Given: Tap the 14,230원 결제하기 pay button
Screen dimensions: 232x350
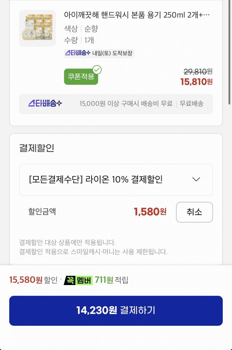Looking at the screenshot, I should pyautogui.click(x=116, y=311).
